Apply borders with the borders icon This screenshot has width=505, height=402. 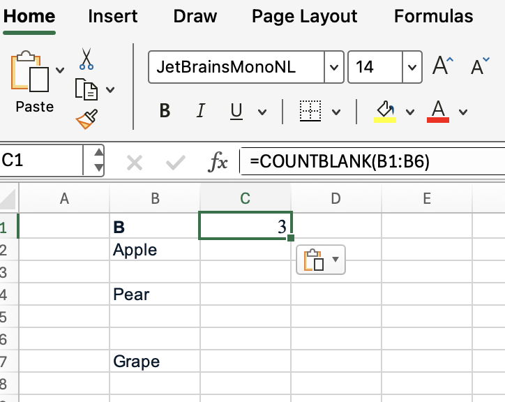tap(310, 111)
